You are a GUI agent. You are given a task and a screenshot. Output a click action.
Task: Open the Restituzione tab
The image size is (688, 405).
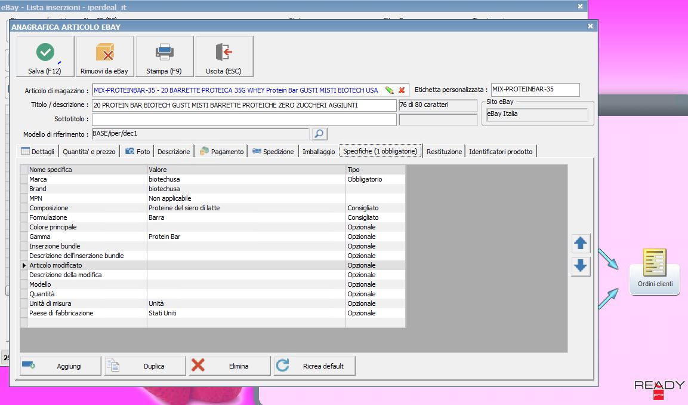[444, 152]
